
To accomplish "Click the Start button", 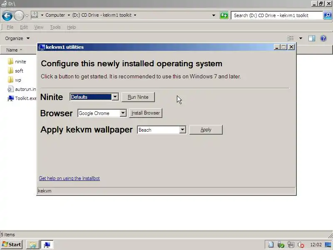I will pos(12,245).
